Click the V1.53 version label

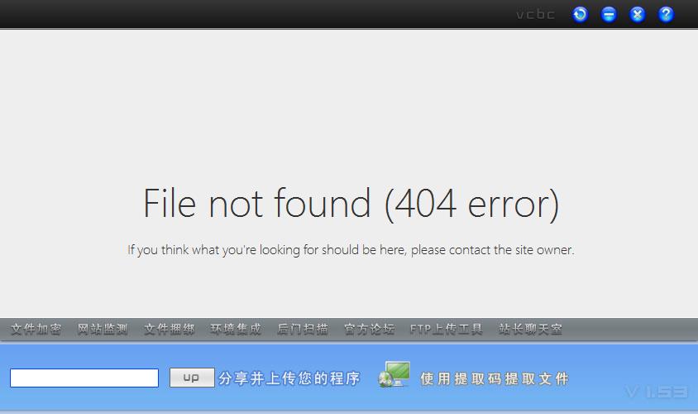tap(656, 392)
